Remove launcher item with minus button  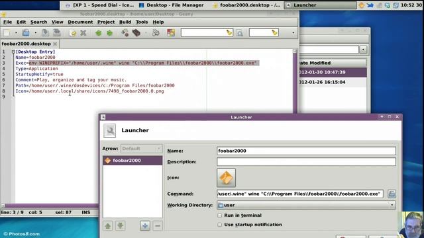[x=158, y=225]
